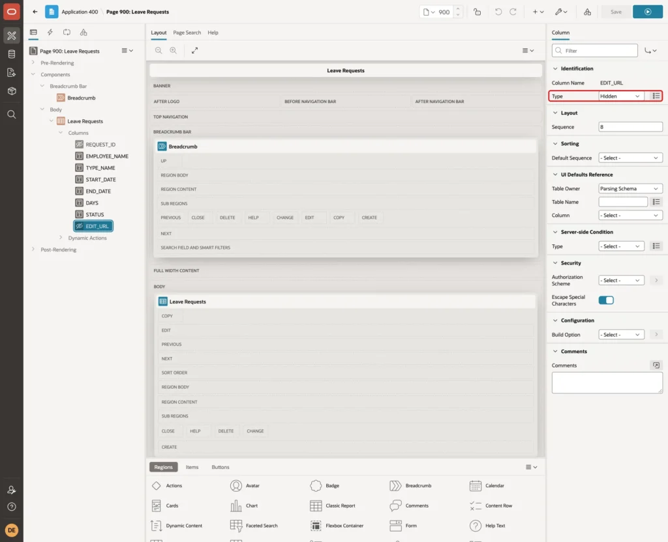This screenshot has width=668, height=542.
Task: Open the DE user account avatar
Action: pos(12,530)
